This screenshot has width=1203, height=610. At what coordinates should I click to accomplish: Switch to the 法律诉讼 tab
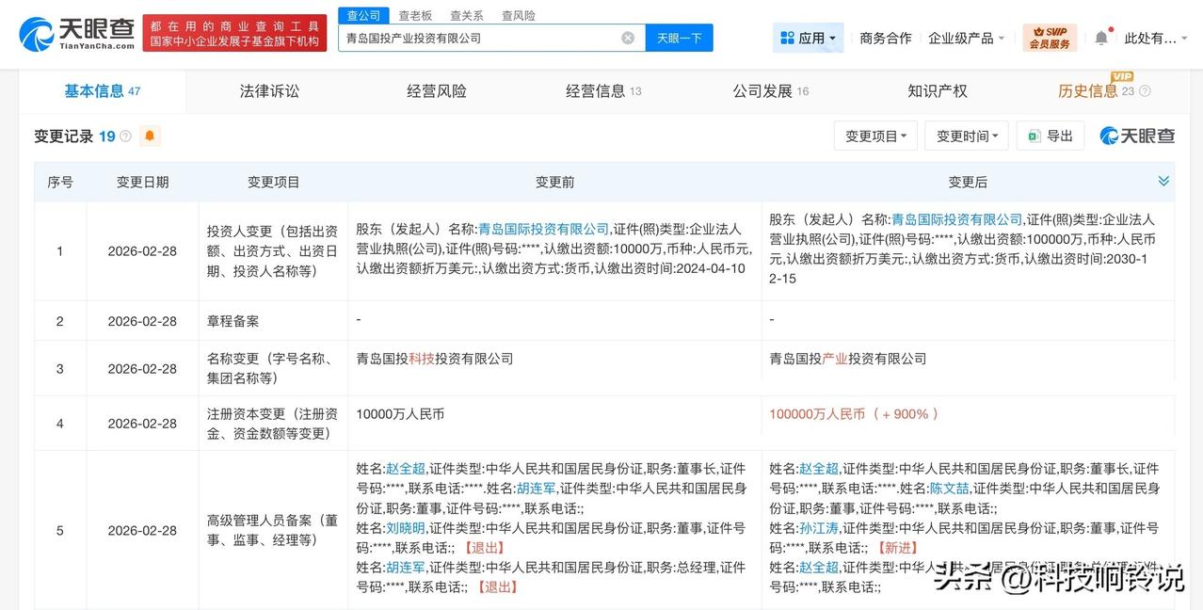269,90
